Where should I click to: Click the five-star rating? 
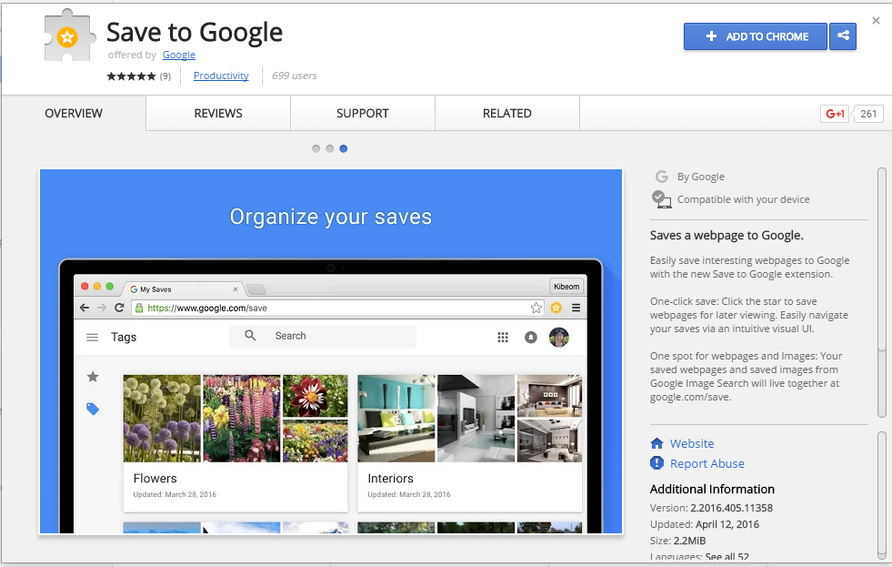click(x=131, y=76)
